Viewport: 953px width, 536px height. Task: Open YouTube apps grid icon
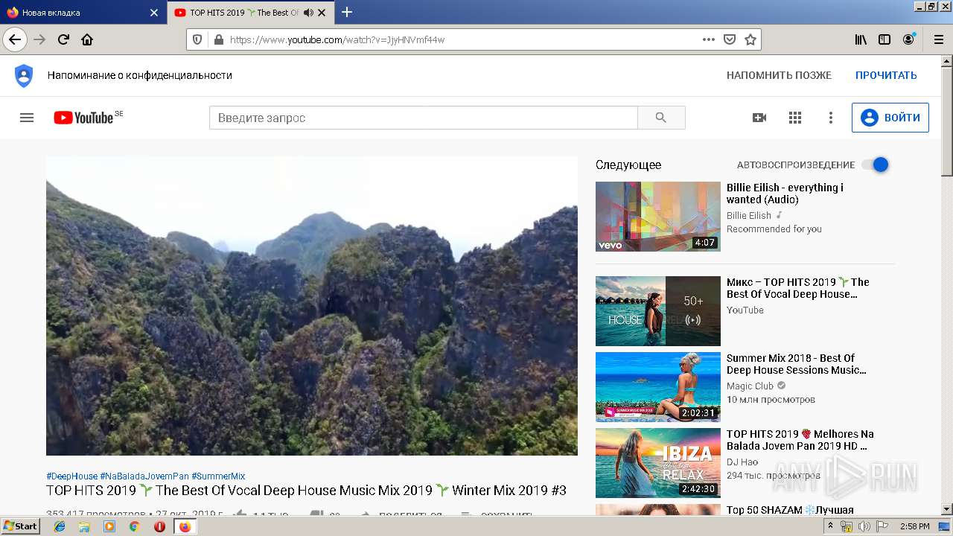coord(795,118)
